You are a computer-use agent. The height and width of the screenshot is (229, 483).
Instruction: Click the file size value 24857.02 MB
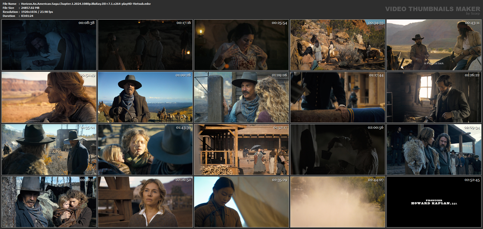pyautogui.click(x=30, y=8)
